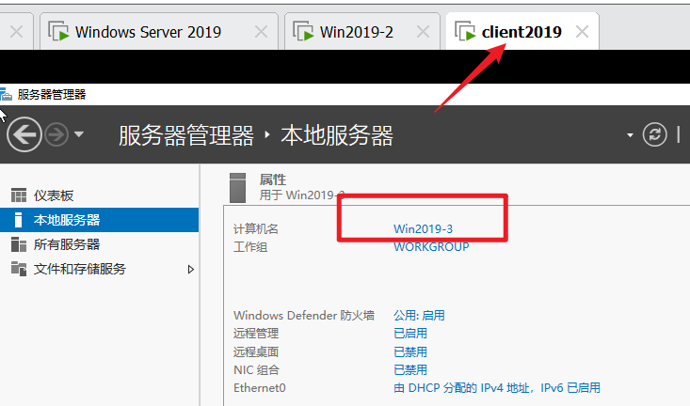Click the VM icon on Windows Server 2019 tab
The image size is (690, 406).
point(58,32)
